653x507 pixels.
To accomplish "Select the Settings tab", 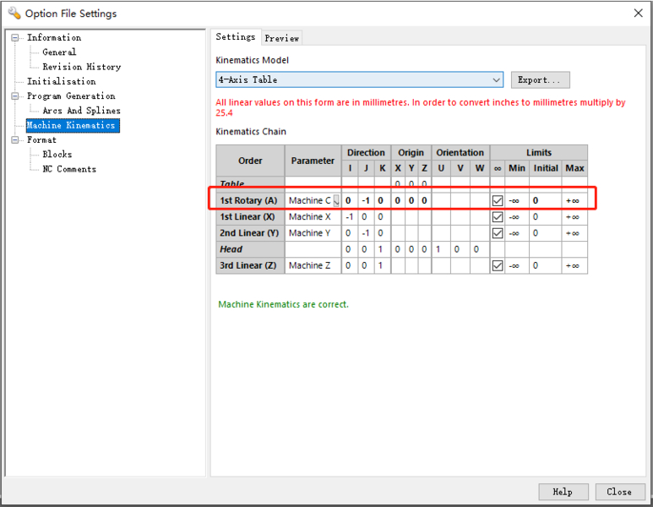I will point(236,37).
